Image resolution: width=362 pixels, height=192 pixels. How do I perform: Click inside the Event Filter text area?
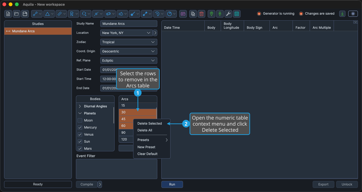pyautogui.click(x=117, y=169)
